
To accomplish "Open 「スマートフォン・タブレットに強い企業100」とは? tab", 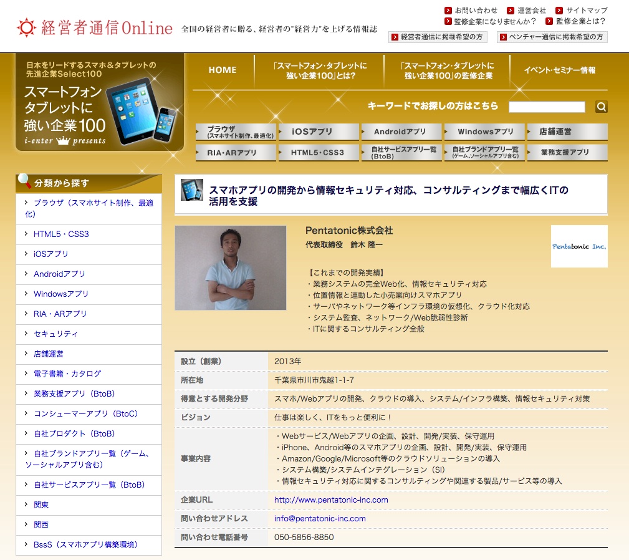I will click(x=320, y=70).
